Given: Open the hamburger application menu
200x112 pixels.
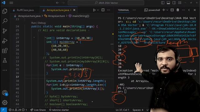Looking at the screenshot, I should point(11,3).
